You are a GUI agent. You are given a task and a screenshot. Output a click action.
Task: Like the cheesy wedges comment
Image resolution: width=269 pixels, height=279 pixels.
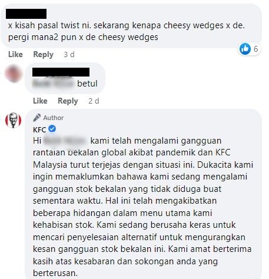point(15,54)
